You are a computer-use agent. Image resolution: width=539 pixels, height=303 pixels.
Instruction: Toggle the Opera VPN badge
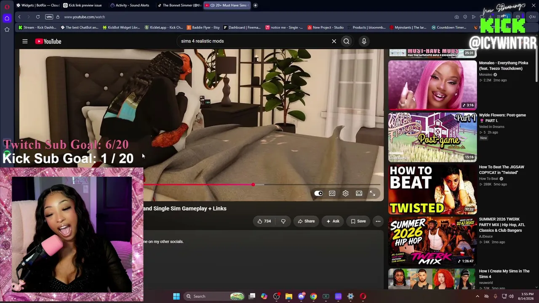[49, 17]
